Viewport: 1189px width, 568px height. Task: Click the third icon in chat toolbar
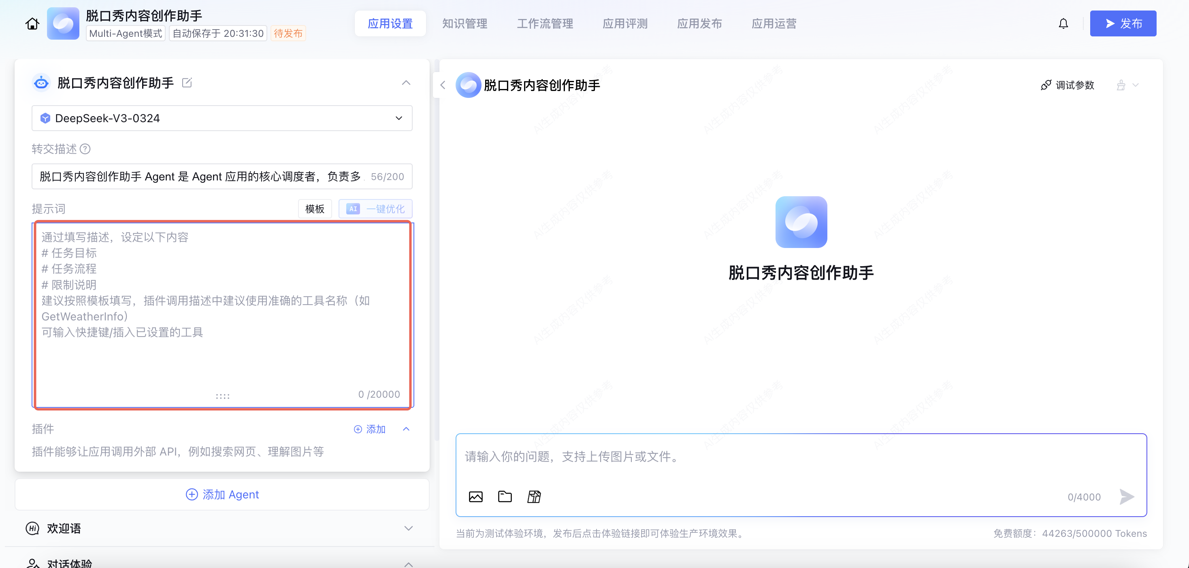click(x=534, y=496)
